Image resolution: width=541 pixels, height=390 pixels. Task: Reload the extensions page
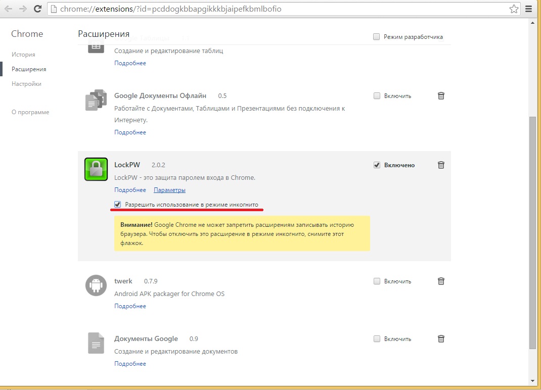coord(37,9)
